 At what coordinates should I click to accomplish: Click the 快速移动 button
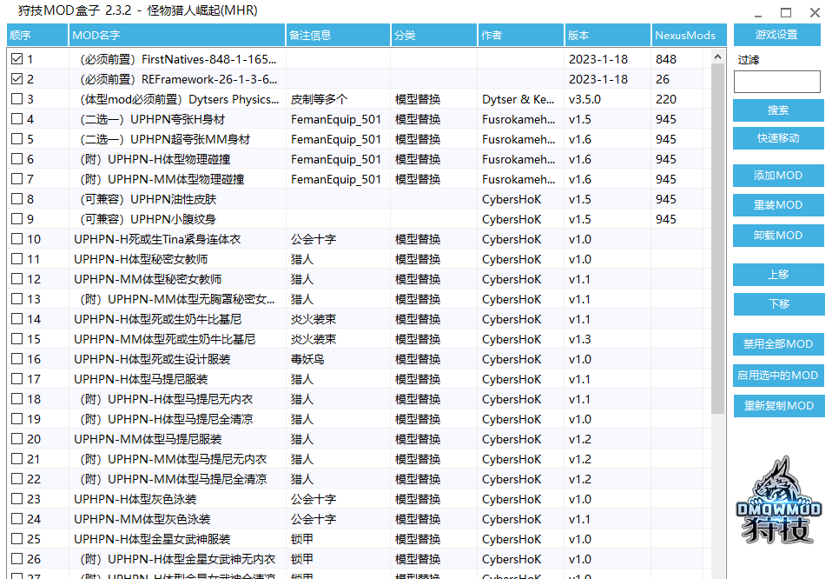(x=778, y=138)
